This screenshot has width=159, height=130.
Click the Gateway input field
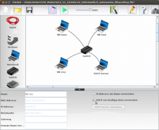46,119
